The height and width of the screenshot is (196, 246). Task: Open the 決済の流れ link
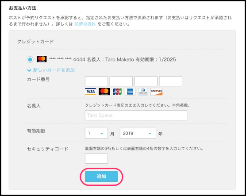(85, 24)
